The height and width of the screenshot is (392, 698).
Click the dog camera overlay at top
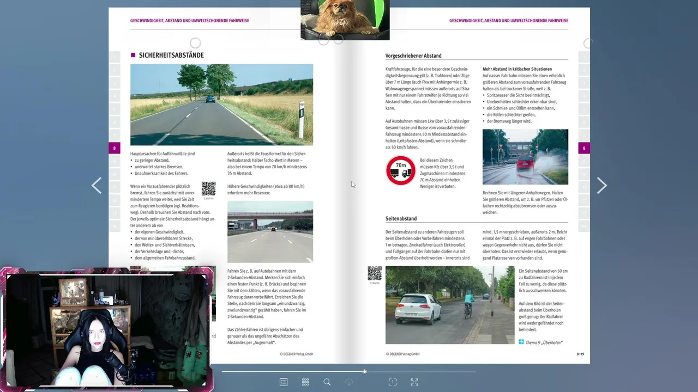point(345,20)
